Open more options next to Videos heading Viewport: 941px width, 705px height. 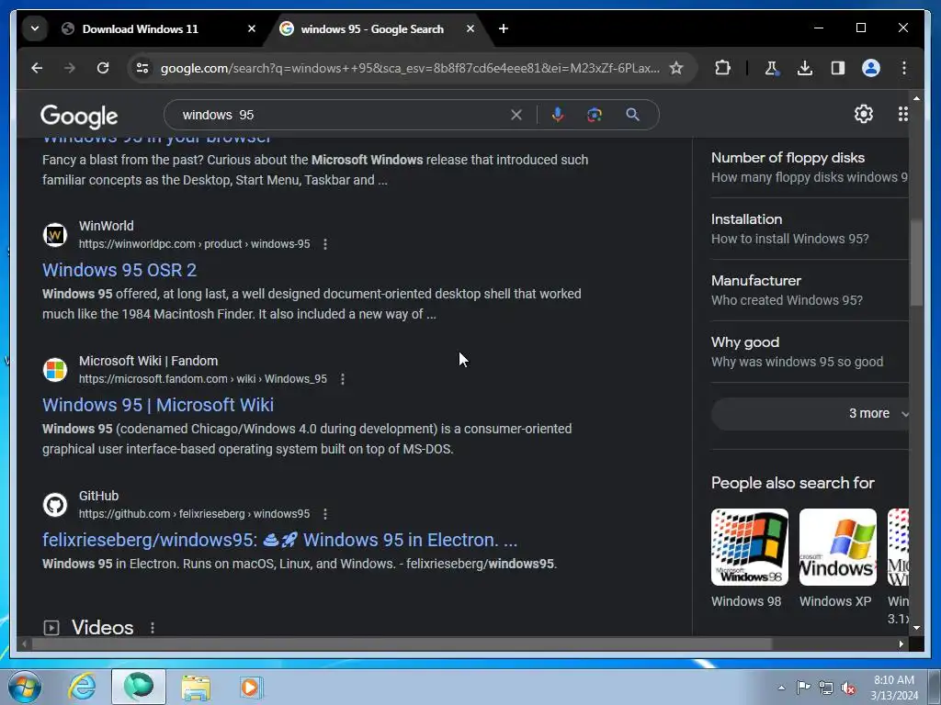pyautogui.click(x=153, y=628)
